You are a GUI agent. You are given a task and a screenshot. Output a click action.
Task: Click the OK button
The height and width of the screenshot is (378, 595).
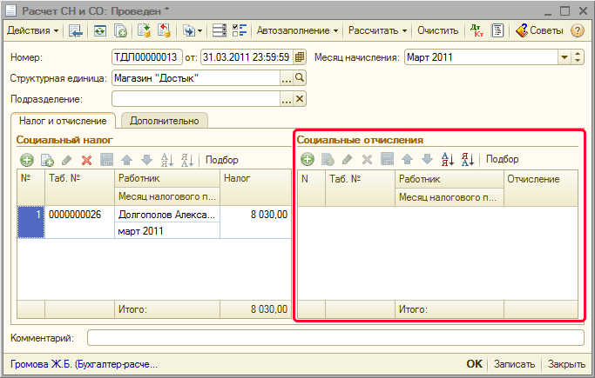tap(474, 364)
